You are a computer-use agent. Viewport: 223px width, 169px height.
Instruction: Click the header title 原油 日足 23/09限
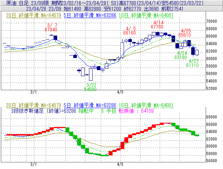pos(28,3)
